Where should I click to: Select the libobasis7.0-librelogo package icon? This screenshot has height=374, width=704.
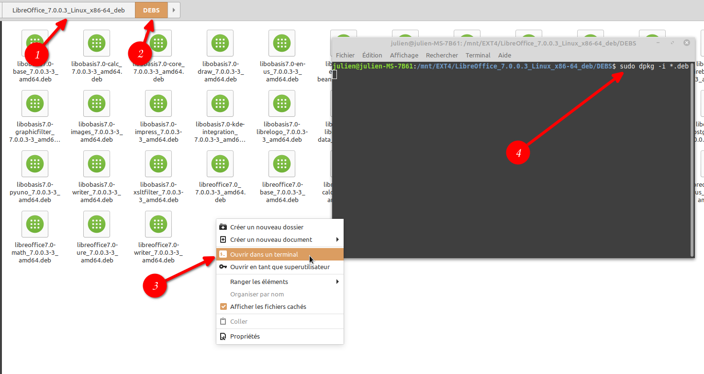click(x=282, y=103)
